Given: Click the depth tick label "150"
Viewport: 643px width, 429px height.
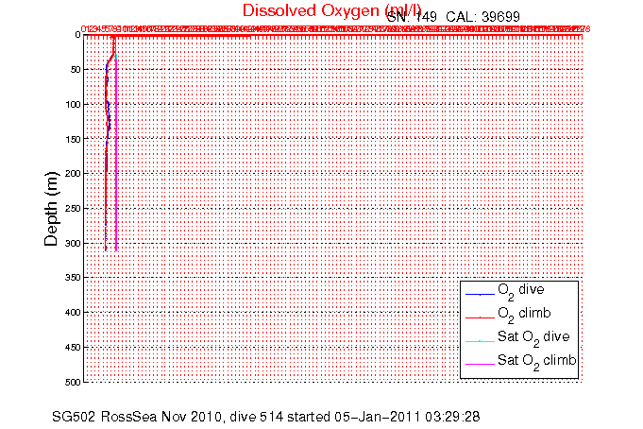Looking at the screenshot, I should point(73,139).
